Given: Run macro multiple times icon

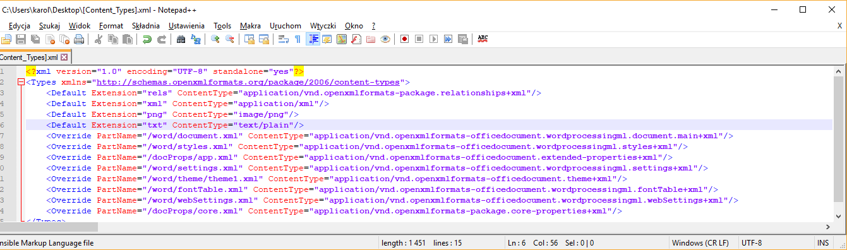Looking at the screenshot, I should [448, 39].
